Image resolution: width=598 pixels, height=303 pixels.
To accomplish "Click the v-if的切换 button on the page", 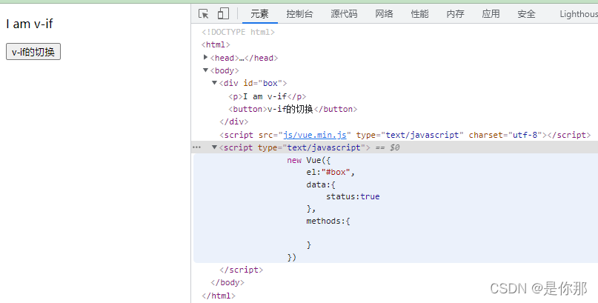I will coord(33,52).
